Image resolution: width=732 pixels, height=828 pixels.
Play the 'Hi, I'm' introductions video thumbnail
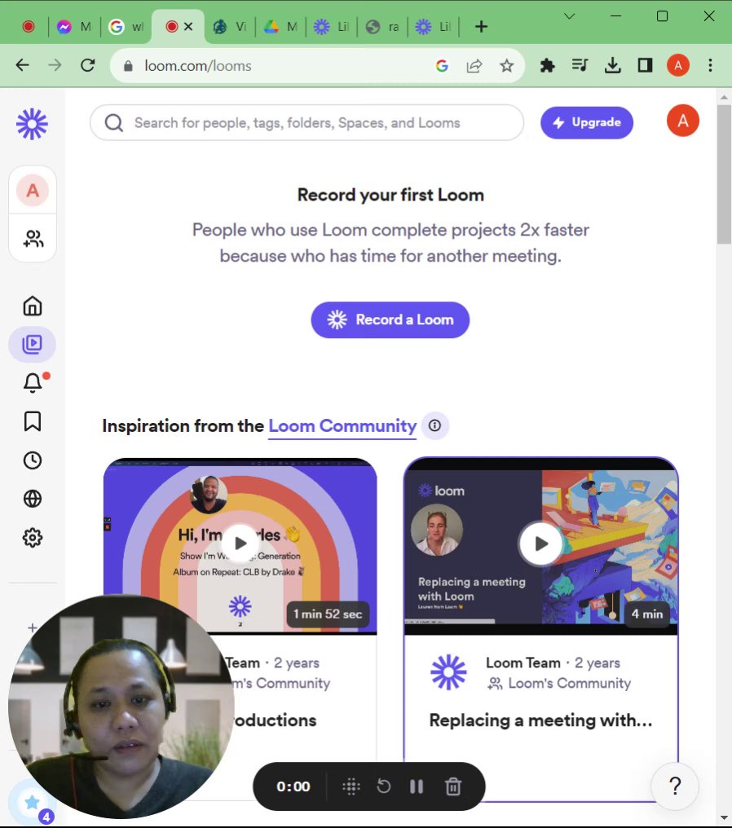(240, 543)
